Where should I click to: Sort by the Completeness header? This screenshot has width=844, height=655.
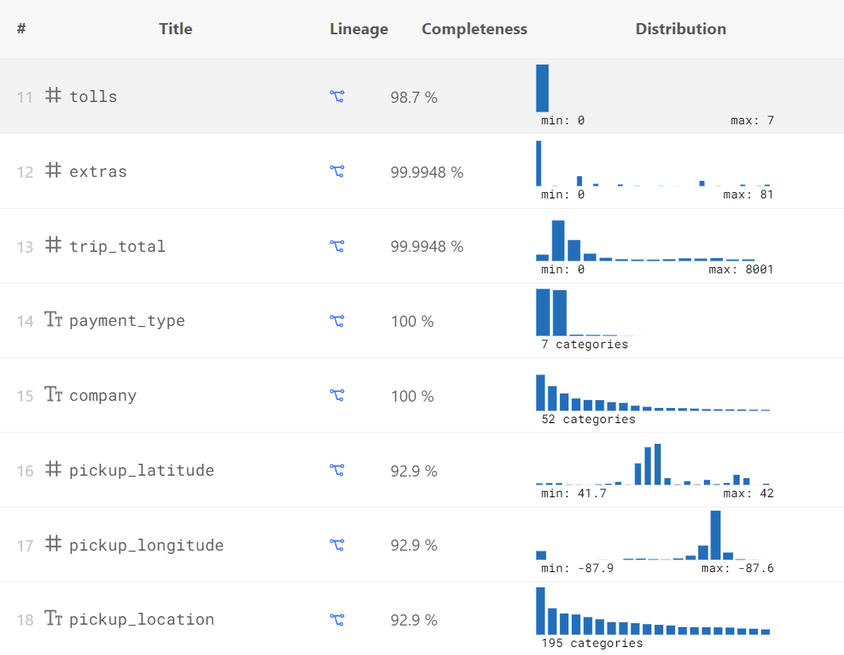click(475, 29)
